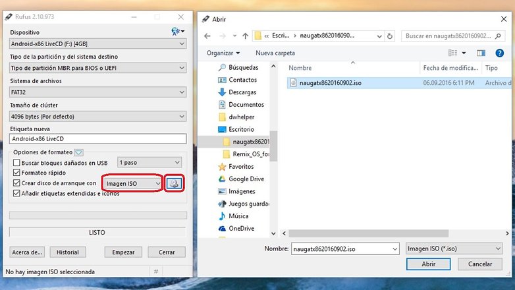Click the Etiqueta nueva text field

click(98, 139)
